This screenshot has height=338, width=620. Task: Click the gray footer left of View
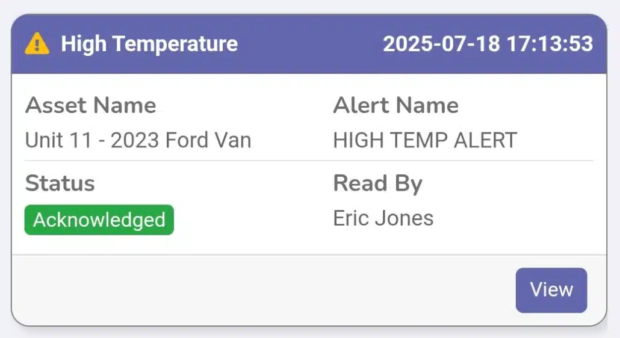click(259, 290)
